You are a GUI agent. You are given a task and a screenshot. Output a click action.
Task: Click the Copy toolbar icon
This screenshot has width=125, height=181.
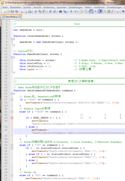(x=40, y=11)
